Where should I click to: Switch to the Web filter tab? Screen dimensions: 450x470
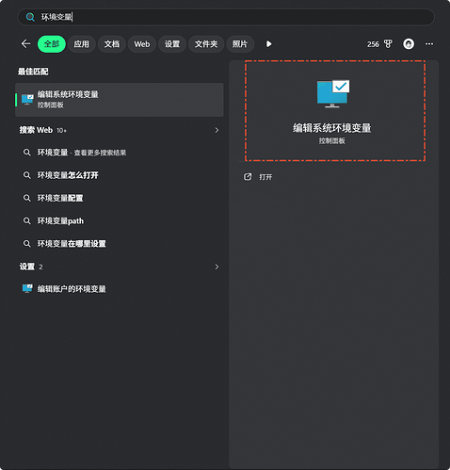(x=142, y=44)
